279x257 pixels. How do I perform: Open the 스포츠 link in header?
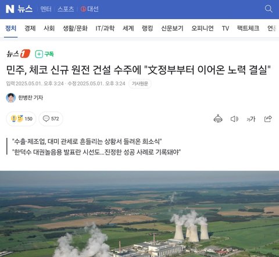point(66,9)
